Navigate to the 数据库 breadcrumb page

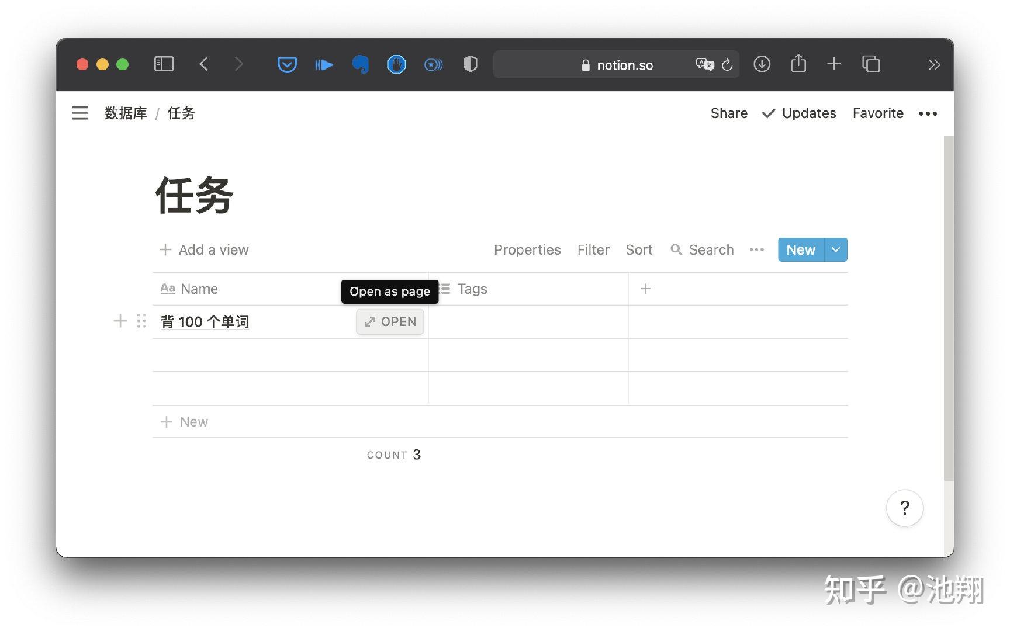click(126, 113)
